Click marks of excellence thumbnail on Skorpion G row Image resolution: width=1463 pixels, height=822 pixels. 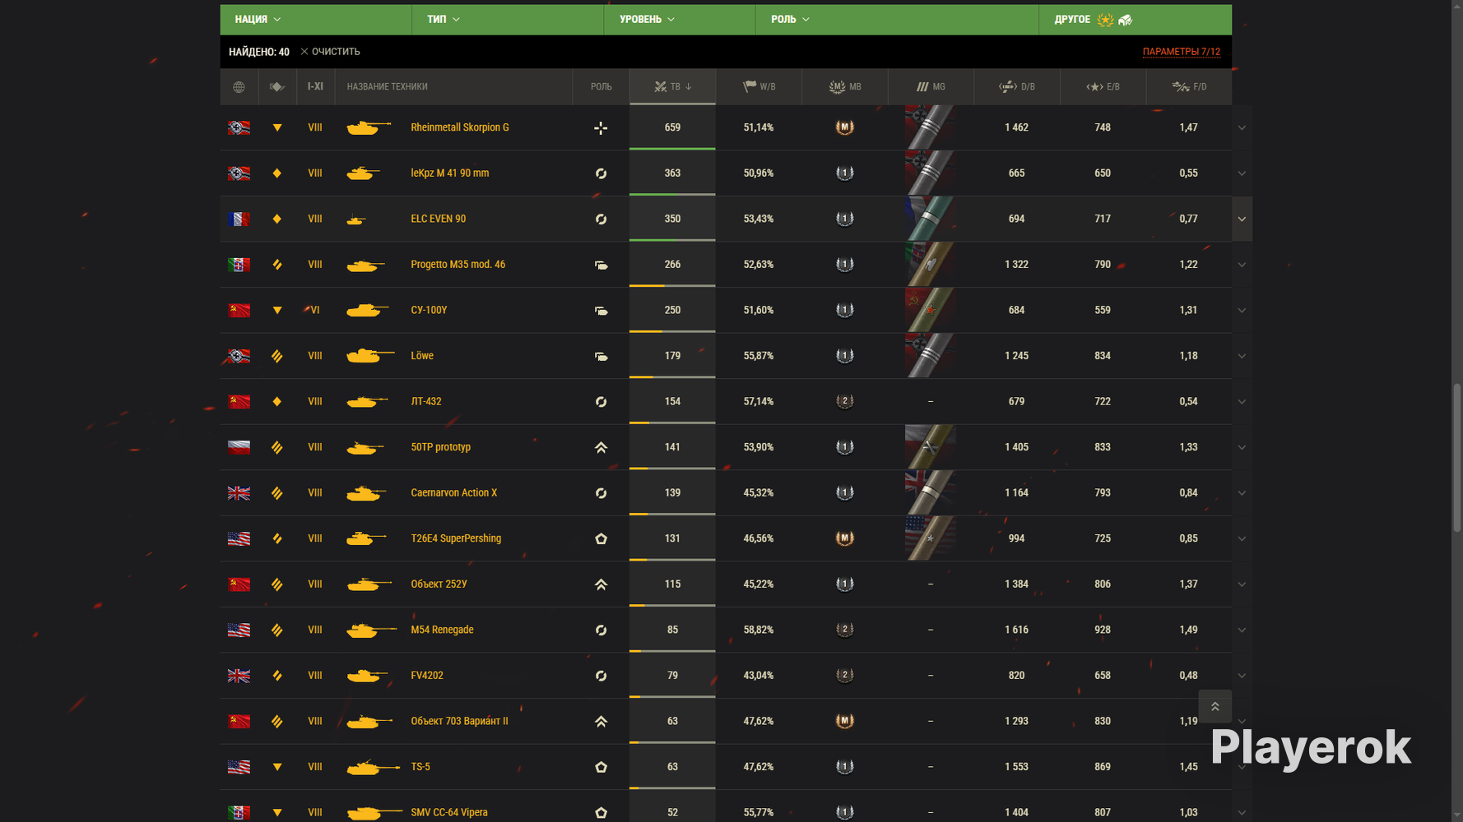pos(931,127)
